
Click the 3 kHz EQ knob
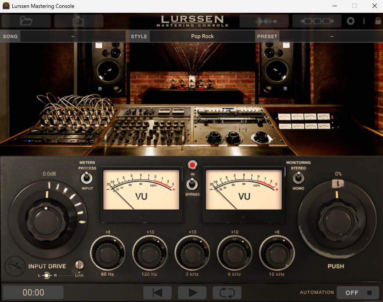tap(192, 253)
